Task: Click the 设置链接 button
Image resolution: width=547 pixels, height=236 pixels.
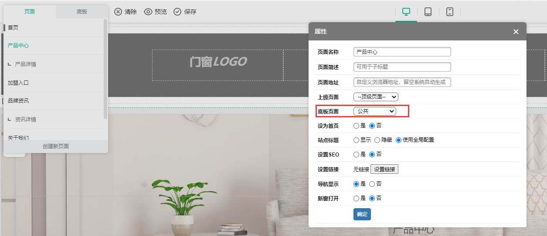Action: pos(384,170)
